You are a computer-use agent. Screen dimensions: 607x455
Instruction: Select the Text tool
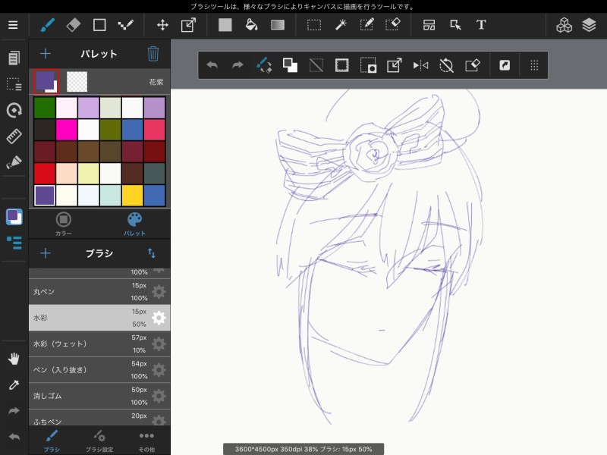[481, 24]
